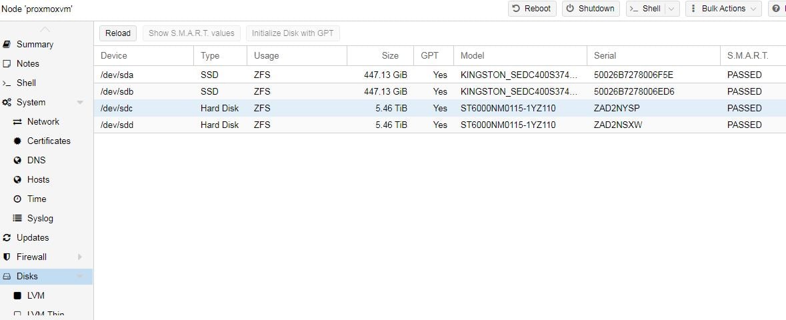Sort by the Model column header
The width and height of the screenshot is (786, 320).
coord(520,56)
